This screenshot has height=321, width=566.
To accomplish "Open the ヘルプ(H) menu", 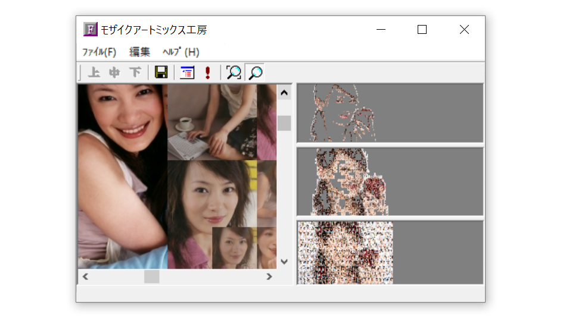I will [181, 52].
